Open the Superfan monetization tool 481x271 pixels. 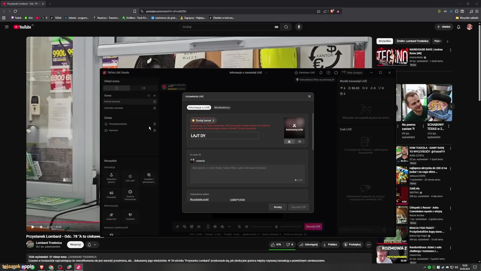click(x=111, y=216)
